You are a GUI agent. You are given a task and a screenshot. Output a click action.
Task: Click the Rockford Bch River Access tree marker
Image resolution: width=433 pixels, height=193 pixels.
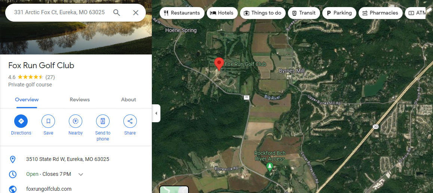tap(270, 166)
